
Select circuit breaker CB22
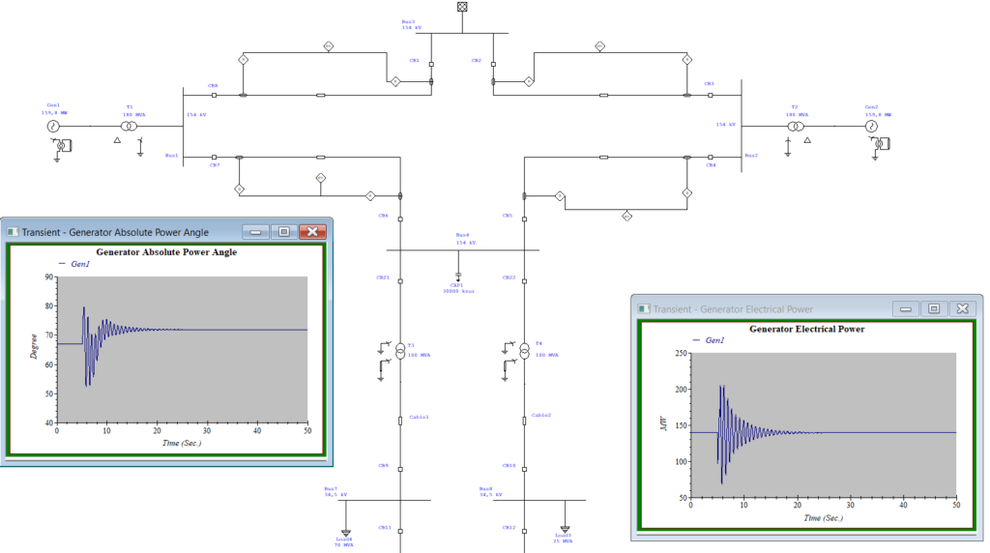(524, 281)
